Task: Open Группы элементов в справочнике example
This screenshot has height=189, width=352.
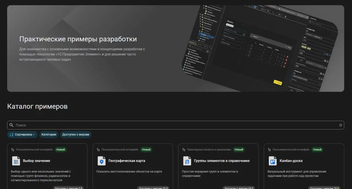Action: pos(222,161)
